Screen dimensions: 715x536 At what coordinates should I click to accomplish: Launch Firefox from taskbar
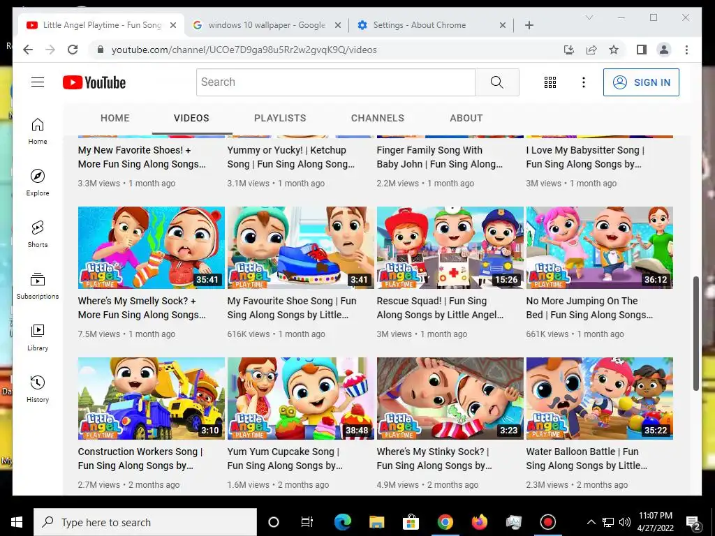(479, 522)
